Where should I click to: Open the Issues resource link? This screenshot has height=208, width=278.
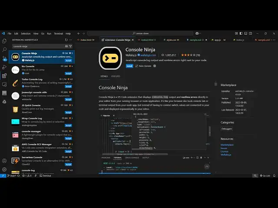click(224, 148)
